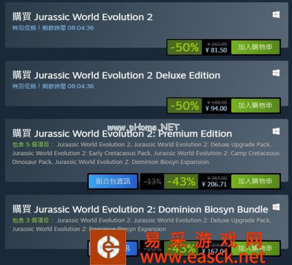
Task: Add Jurassic World Evolution 2 base game to cart
Action: (255, 47)
